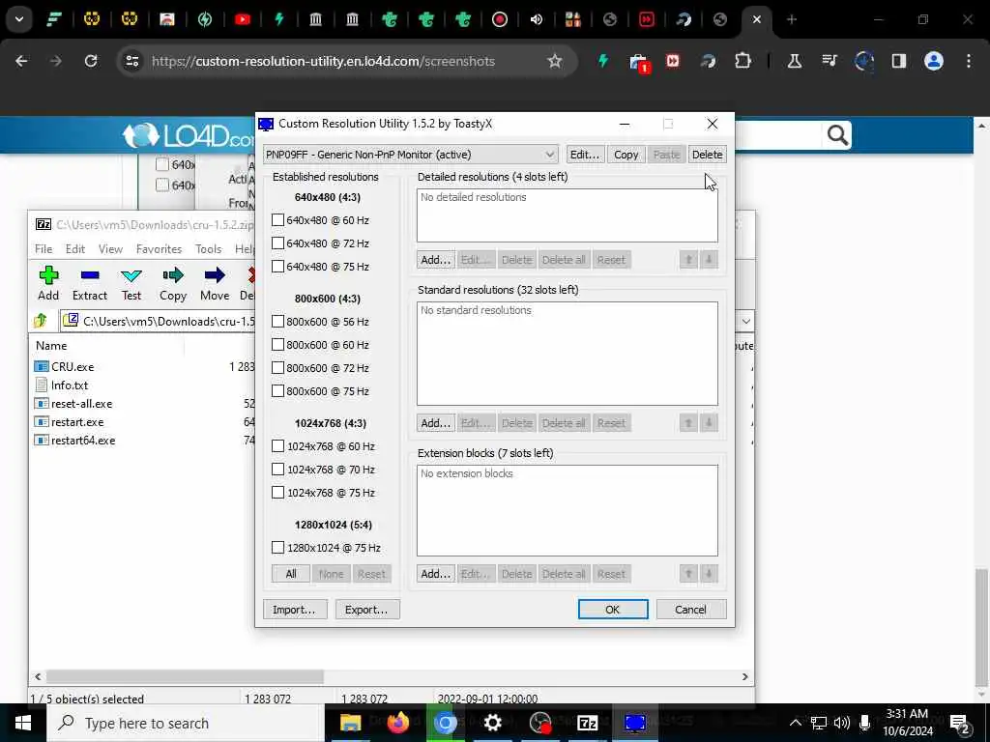This screenshot has height=742, width=990.
Task: Click Edit... next to monitor dropdown
Action: tap(585, 155)
